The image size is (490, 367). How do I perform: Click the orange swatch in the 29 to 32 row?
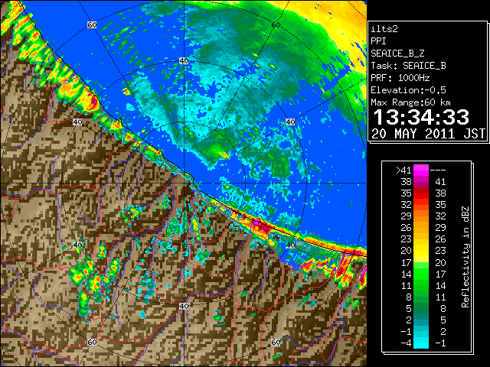click(421, 216)
